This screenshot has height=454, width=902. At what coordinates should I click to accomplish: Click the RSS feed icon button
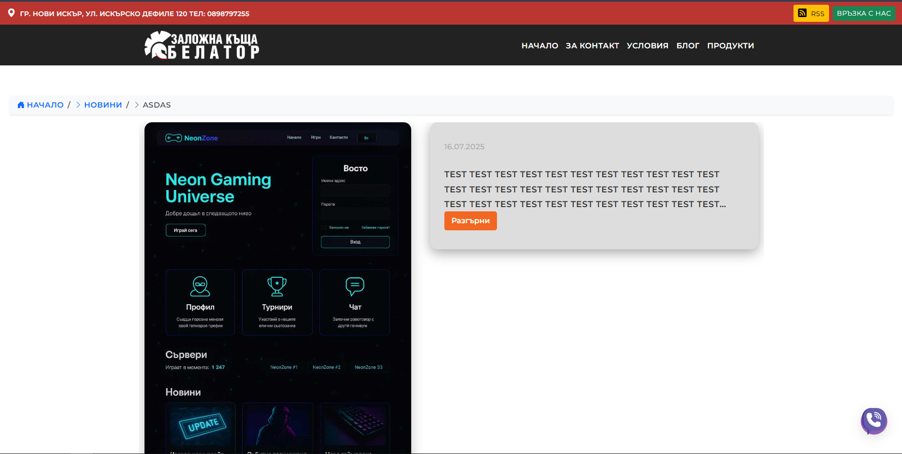(x=811, y=13)
